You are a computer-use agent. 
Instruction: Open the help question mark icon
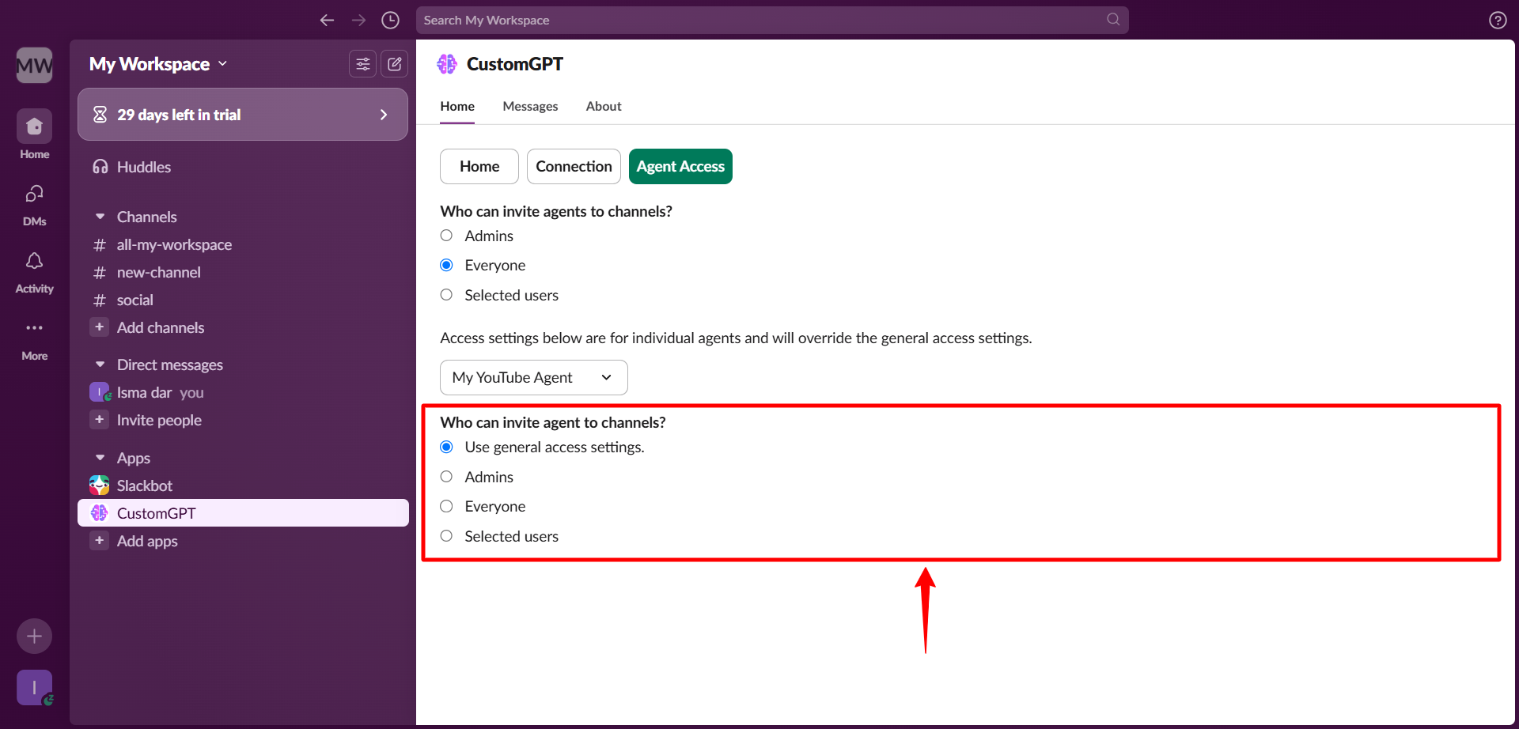point(1498,21)
